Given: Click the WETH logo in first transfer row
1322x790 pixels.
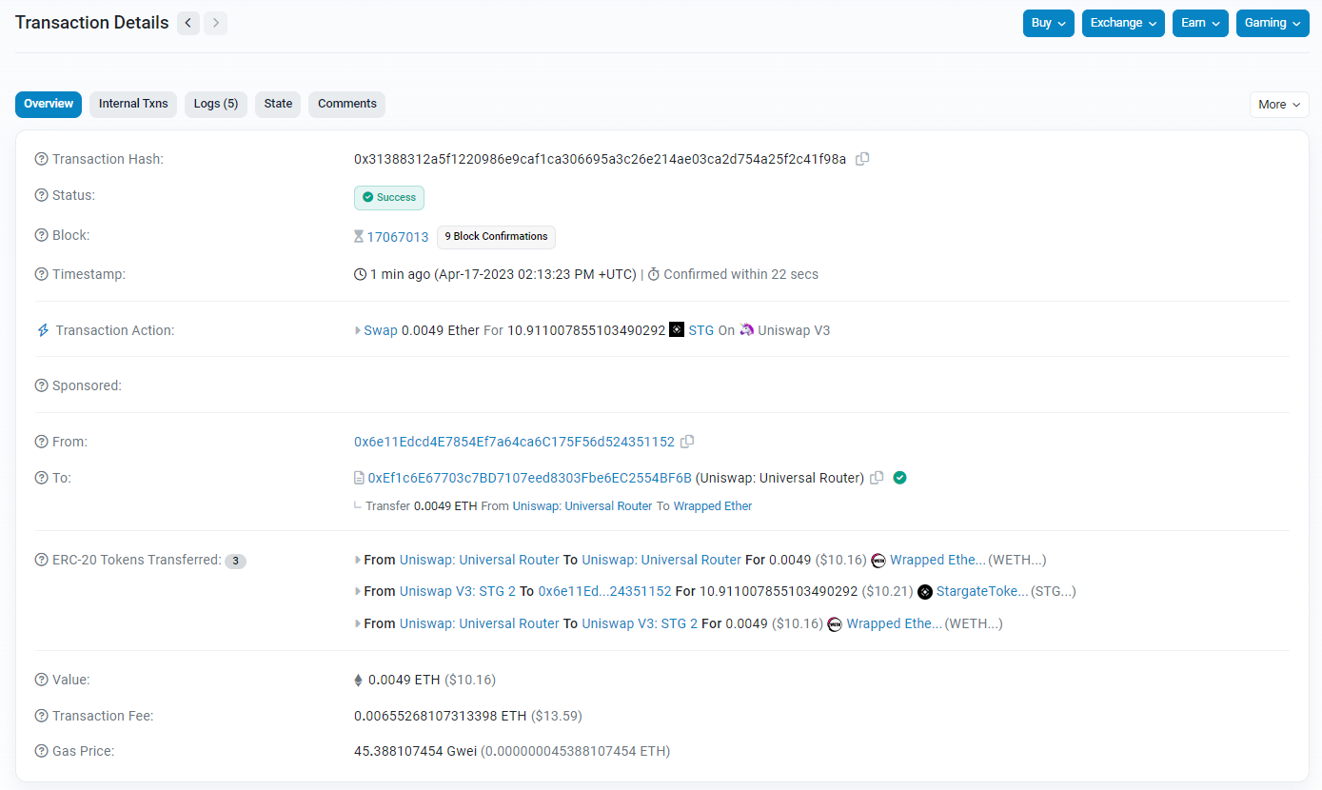Looking at the screenshot, I should point(878,561).
